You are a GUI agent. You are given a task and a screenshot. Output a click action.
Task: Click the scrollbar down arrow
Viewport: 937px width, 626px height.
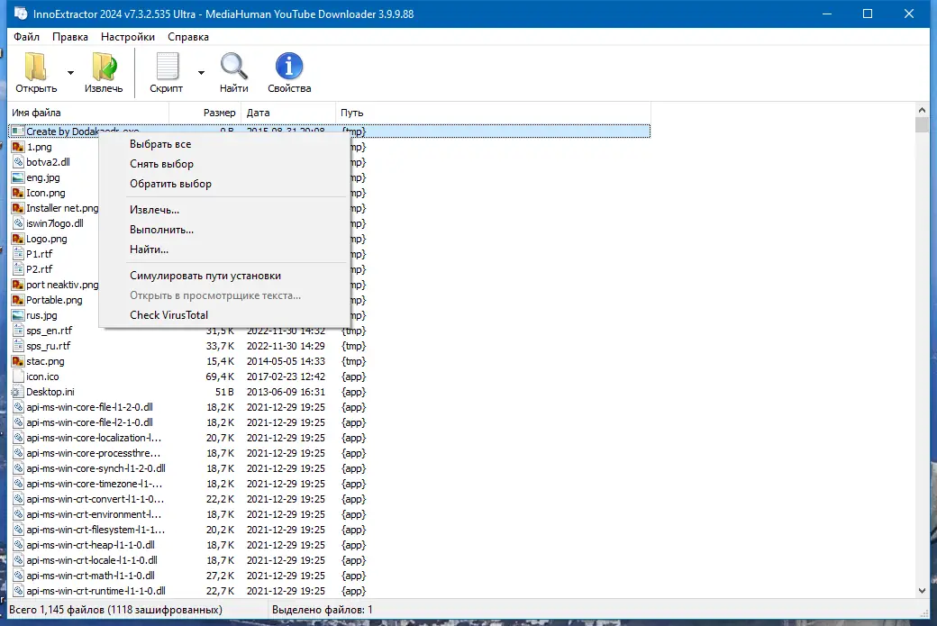coord(922,591)
